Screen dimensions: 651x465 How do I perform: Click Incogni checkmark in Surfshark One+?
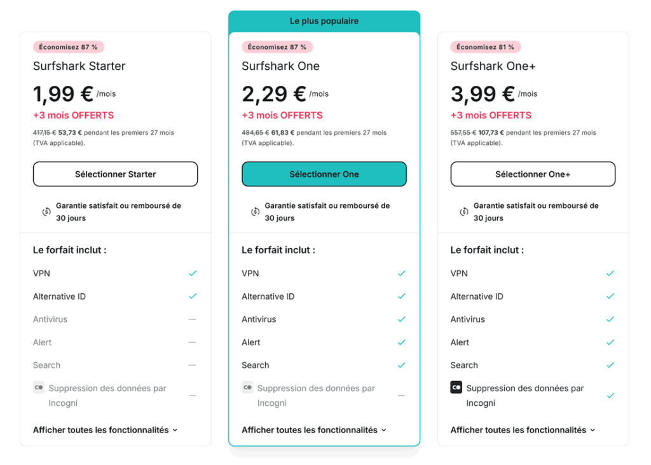[610, 396]
